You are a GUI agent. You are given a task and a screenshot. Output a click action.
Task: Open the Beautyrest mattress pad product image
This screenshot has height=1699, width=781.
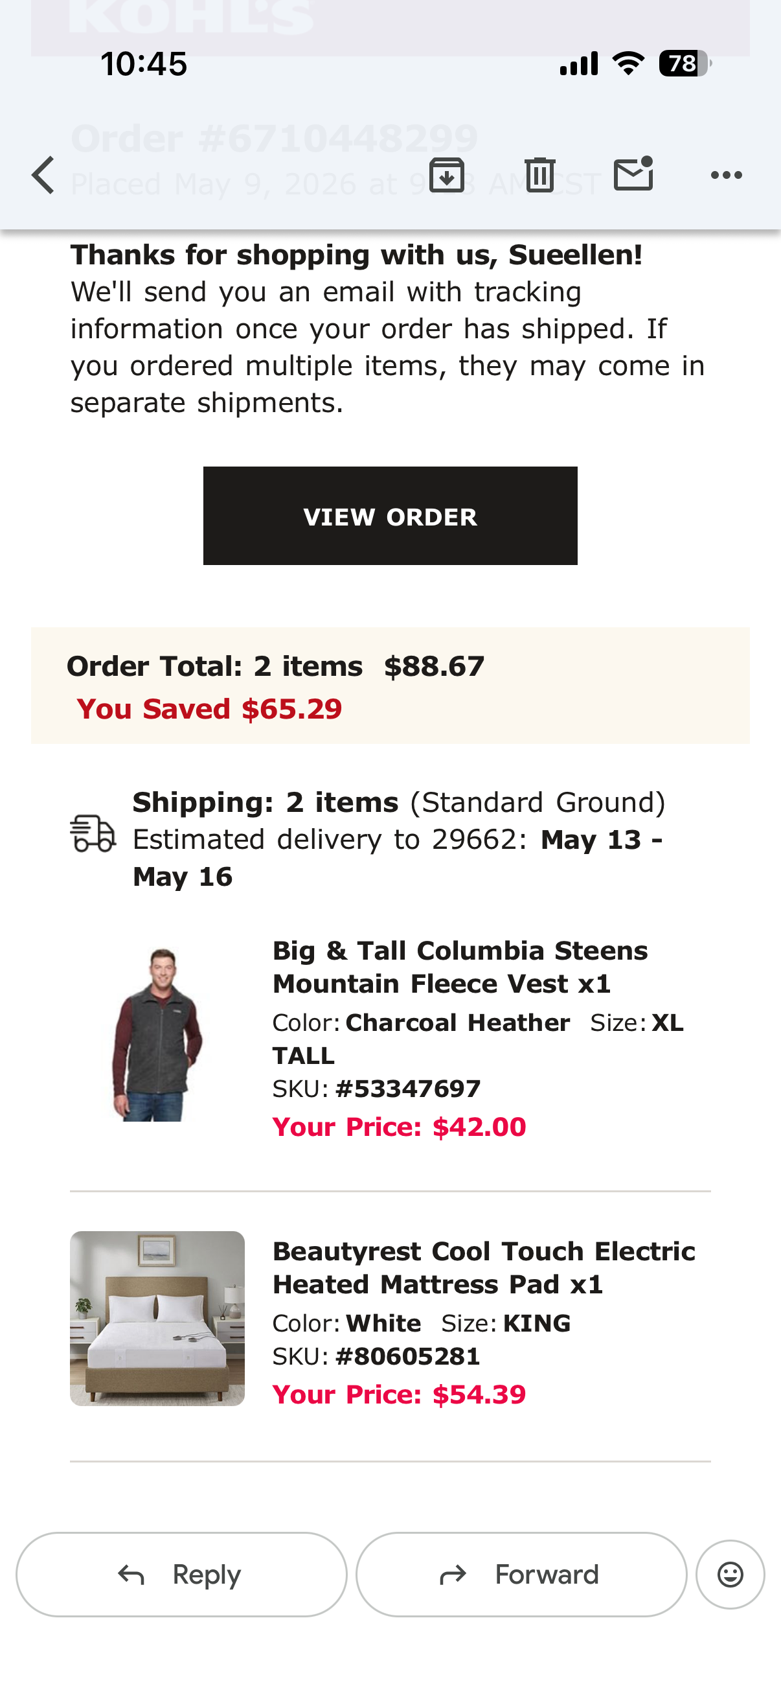(157, 1319)
